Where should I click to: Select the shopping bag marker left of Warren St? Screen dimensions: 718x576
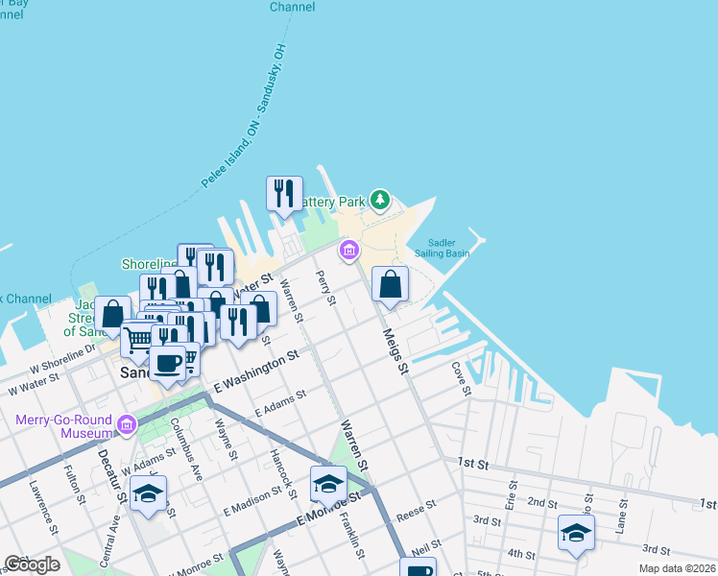262,308
